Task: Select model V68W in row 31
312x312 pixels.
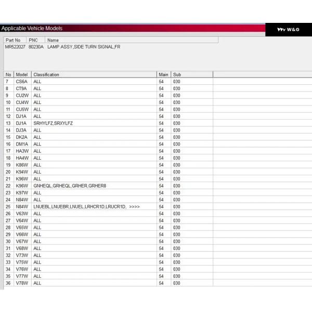Action: [x=22, y=249]
